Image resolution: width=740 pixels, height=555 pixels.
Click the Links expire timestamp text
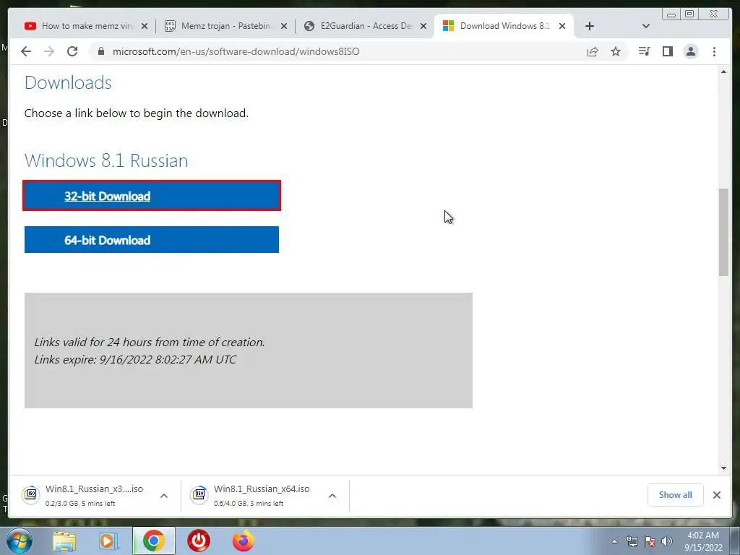click(x=135, y=360)
